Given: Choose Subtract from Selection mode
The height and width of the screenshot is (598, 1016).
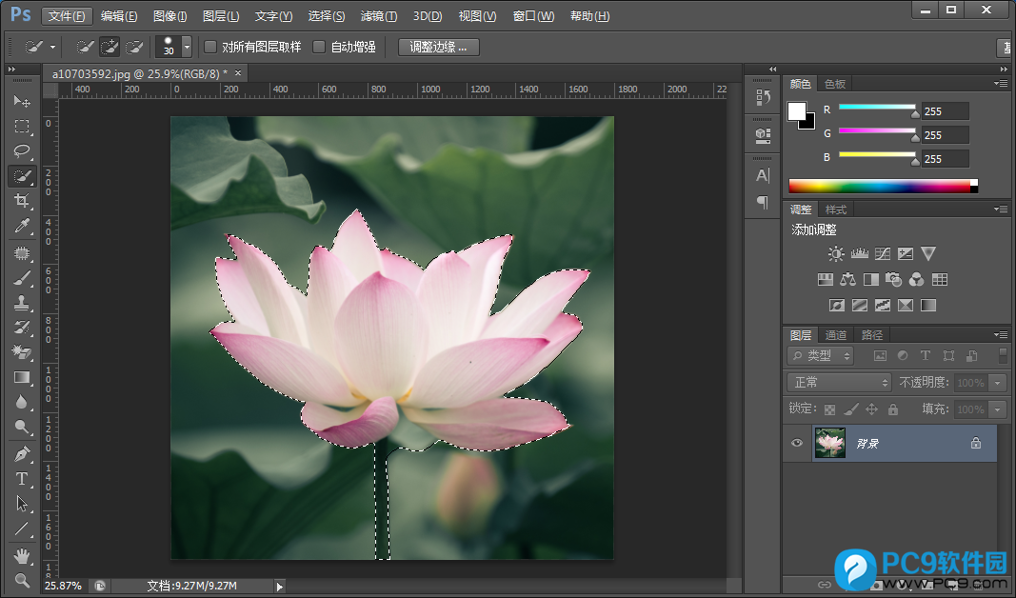Looking at the screenshot, I should click(x=134, y=47).
